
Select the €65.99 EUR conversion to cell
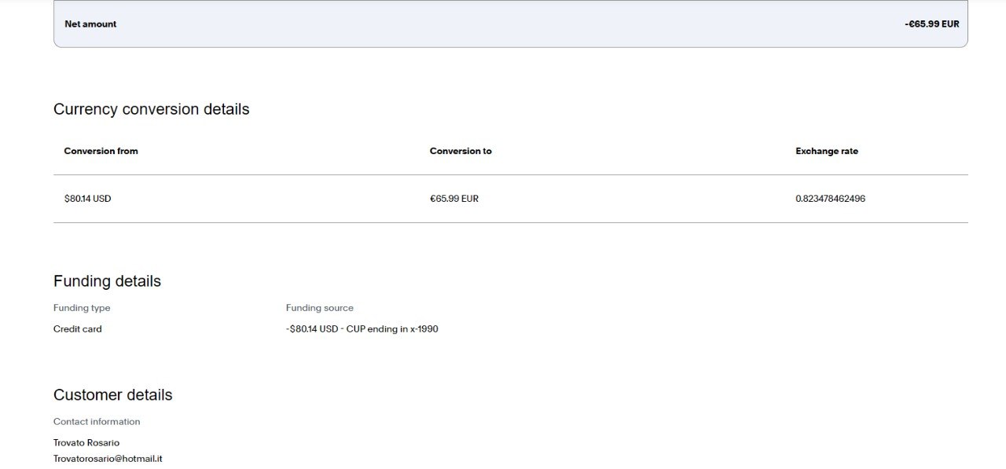(453, 199)
